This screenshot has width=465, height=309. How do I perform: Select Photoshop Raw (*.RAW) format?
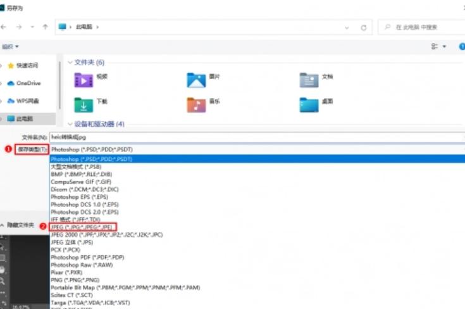82,265
